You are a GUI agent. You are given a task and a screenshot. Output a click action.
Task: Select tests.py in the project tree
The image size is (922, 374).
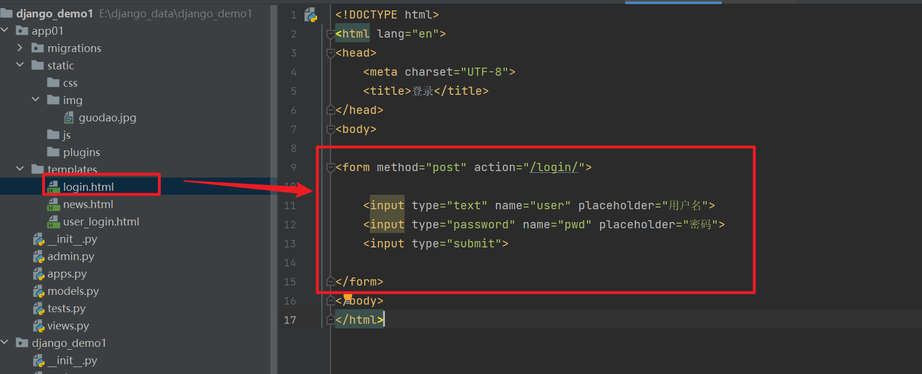[66, 309]
